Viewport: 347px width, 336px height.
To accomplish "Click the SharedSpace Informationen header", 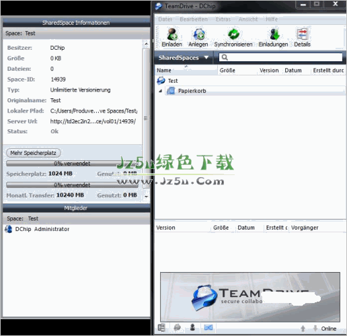I will coord(76,23).
